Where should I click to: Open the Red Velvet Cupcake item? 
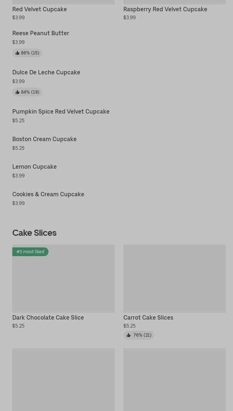(39, 9)
